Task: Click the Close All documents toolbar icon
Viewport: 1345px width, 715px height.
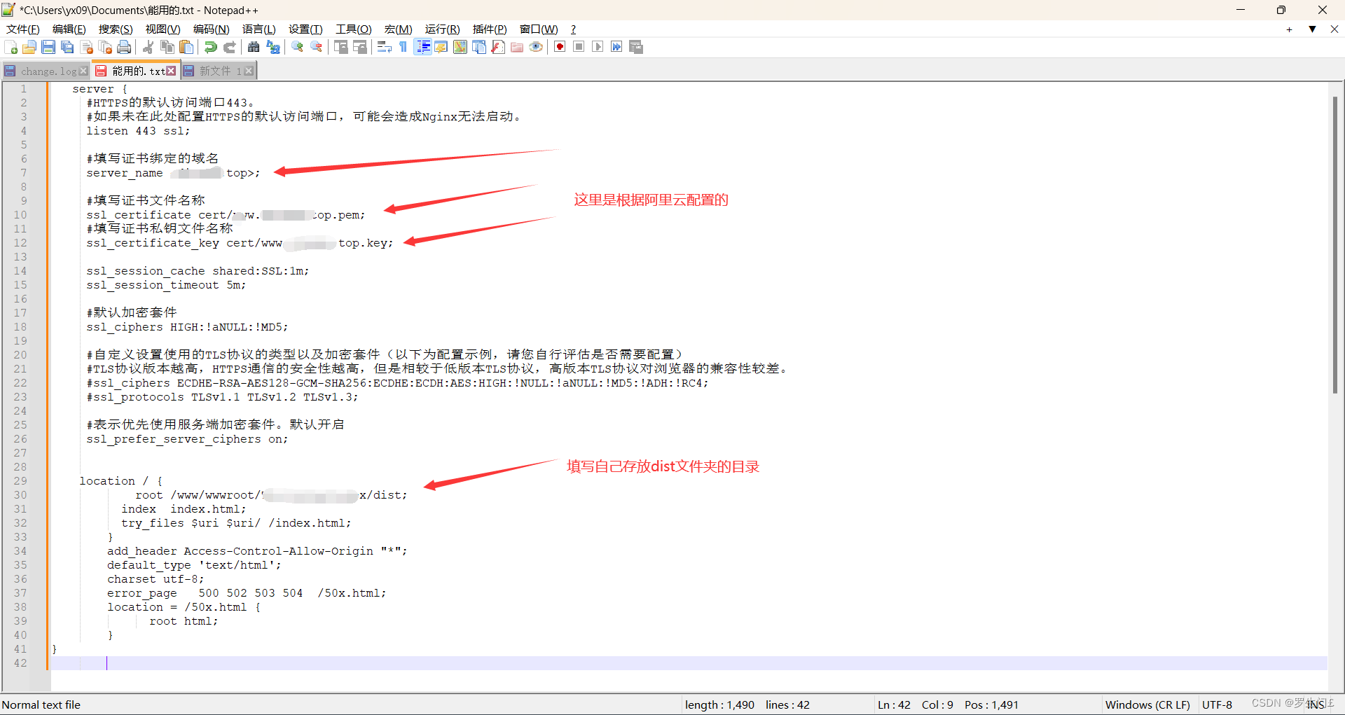Action: point(106,47)
